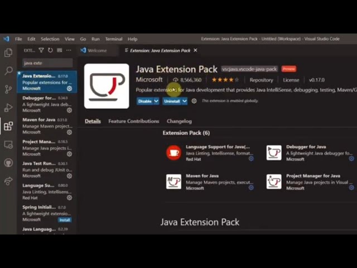Select Maven for Java in extensions list
The height and width of the screenshot is (268, 357).
(47, 126)
